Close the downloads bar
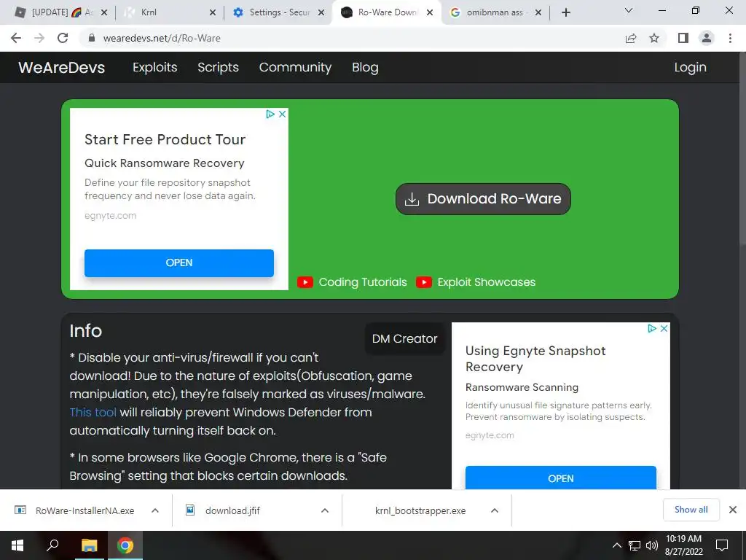Screen dimensions: 746x560 [x=733, y=510]
